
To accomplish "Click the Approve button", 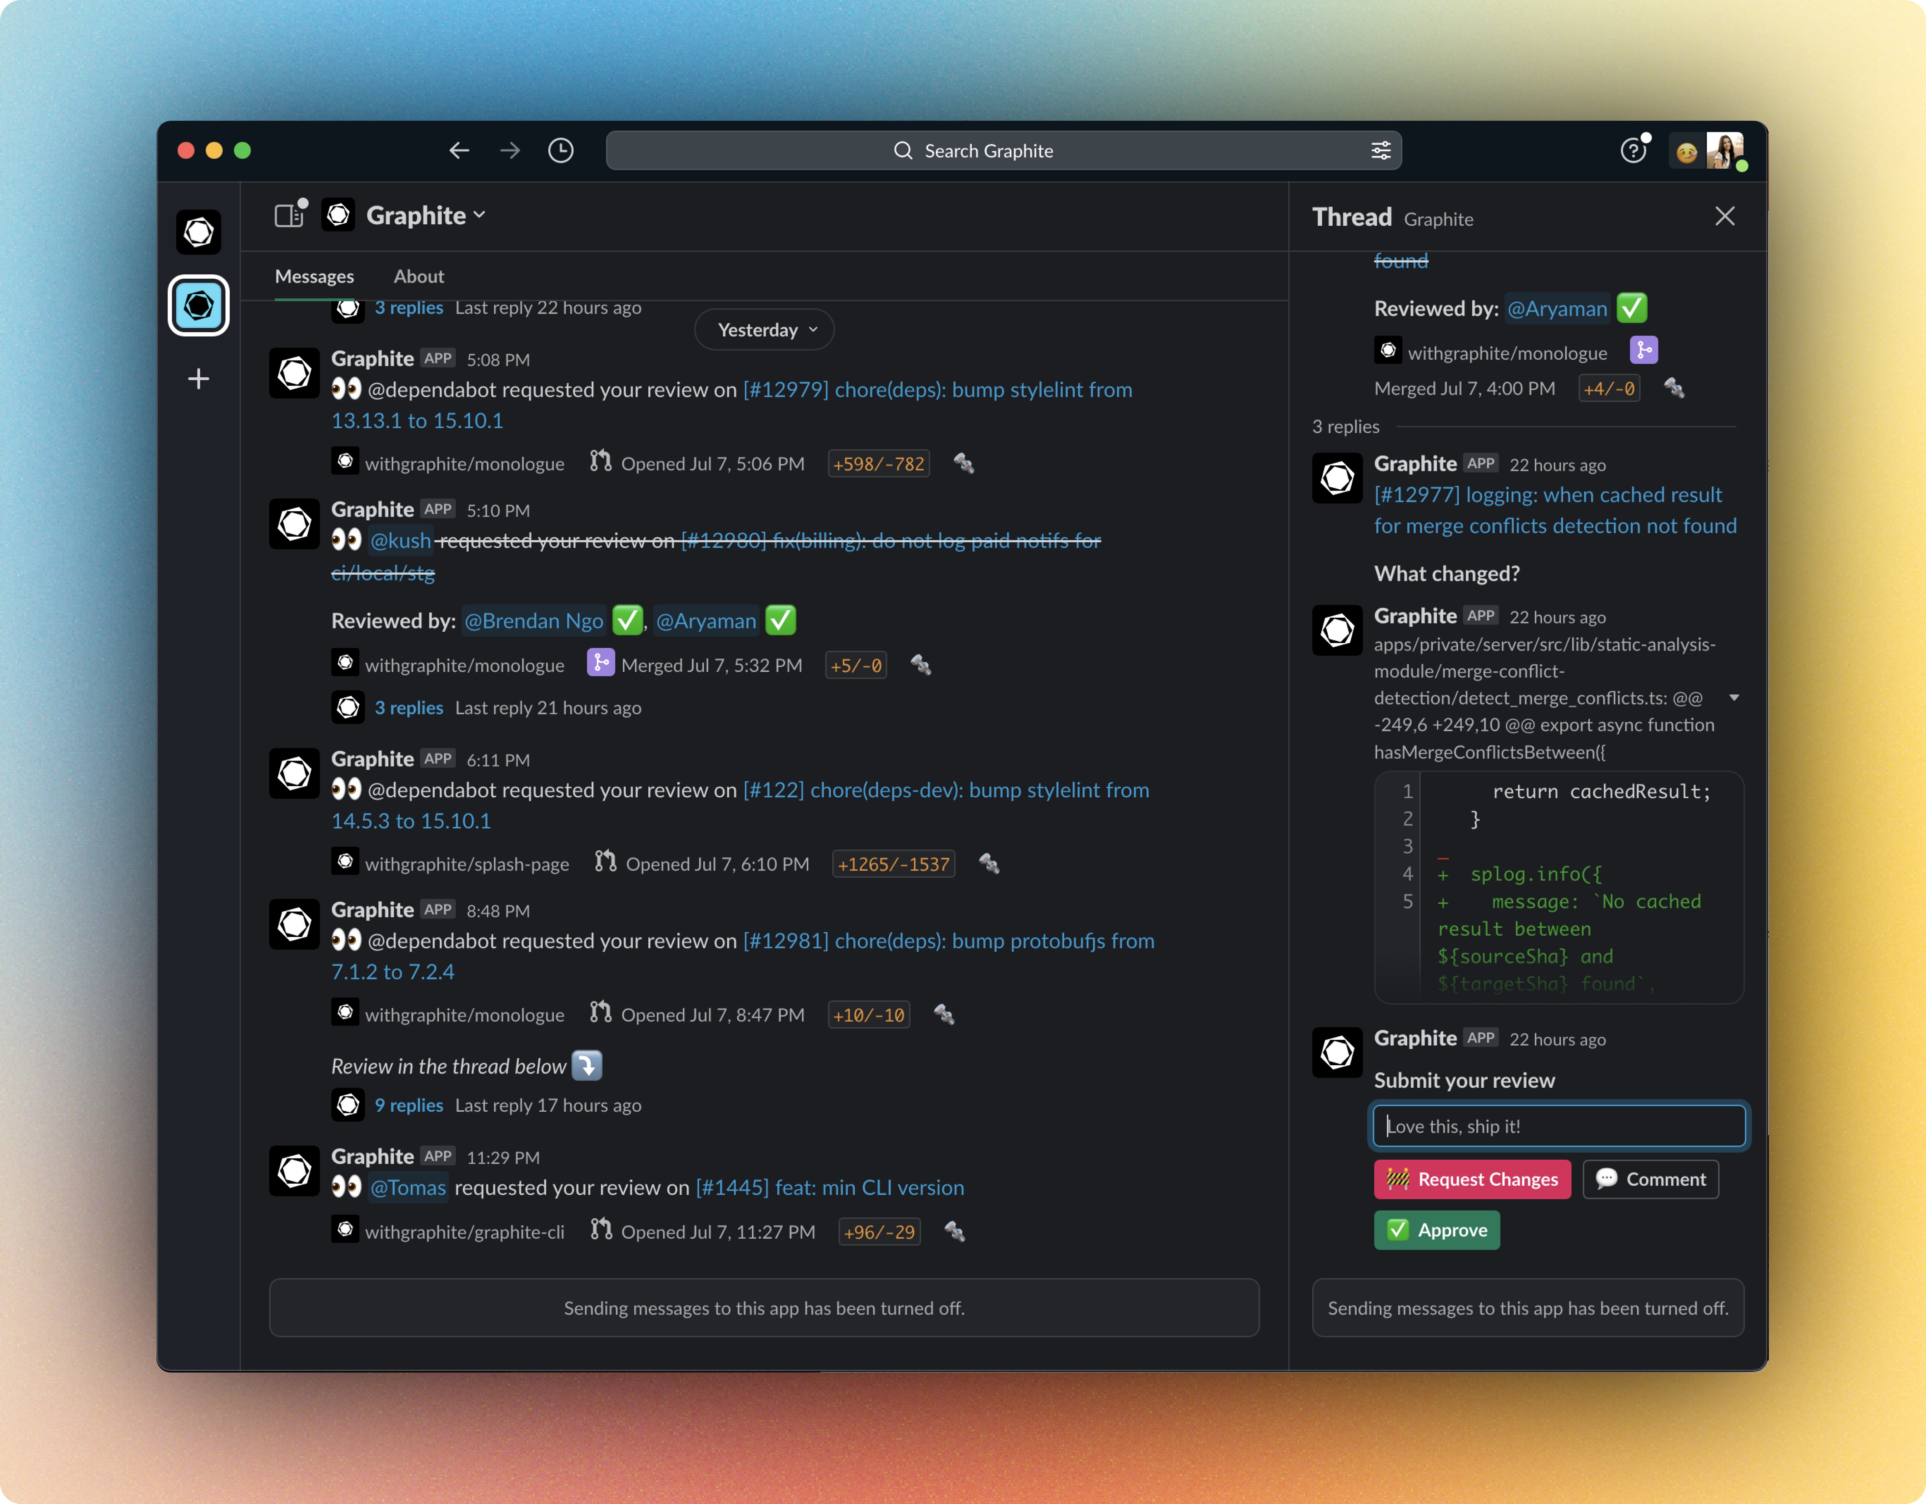I will (x=1437, y=1231).
